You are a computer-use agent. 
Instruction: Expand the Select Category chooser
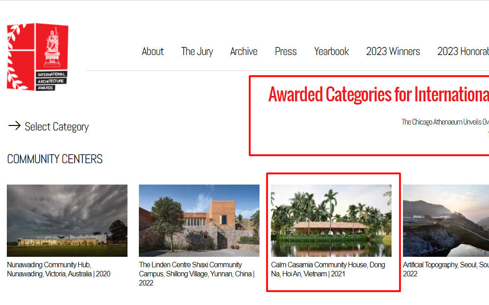tap(57, 127)
